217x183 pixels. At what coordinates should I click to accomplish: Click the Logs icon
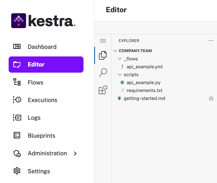tap(17, 118)
